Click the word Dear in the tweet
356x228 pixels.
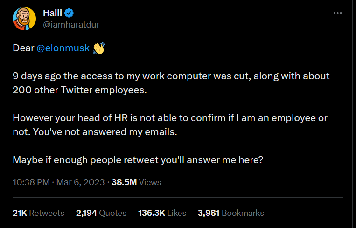click(x=23, y=48)
